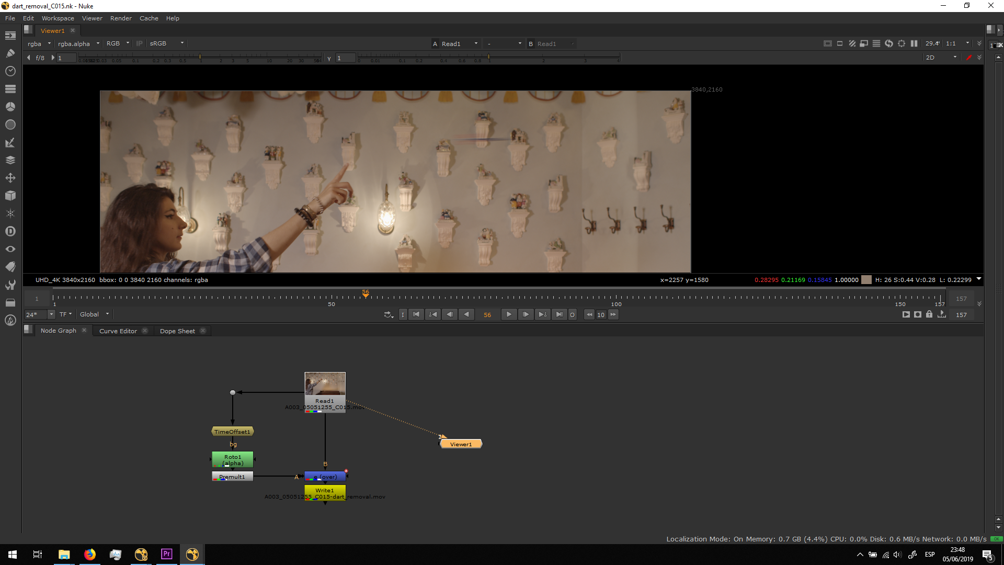Open the Time nodes clock icon
1004x565 pixels.
tap(10, 71)
